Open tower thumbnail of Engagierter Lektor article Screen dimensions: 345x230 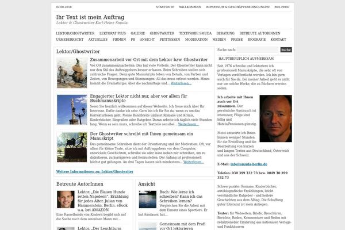[x=72, y=110]
